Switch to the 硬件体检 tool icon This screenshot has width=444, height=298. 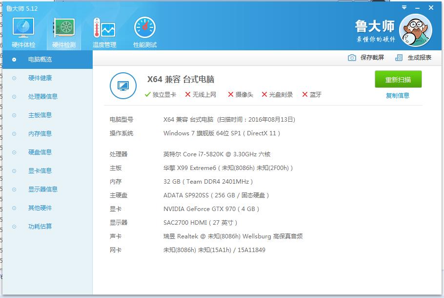tap(22, 28)
